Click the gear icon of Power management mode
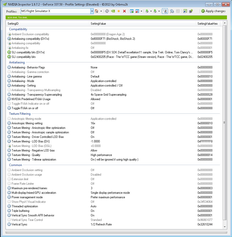 tap(9, 197)
